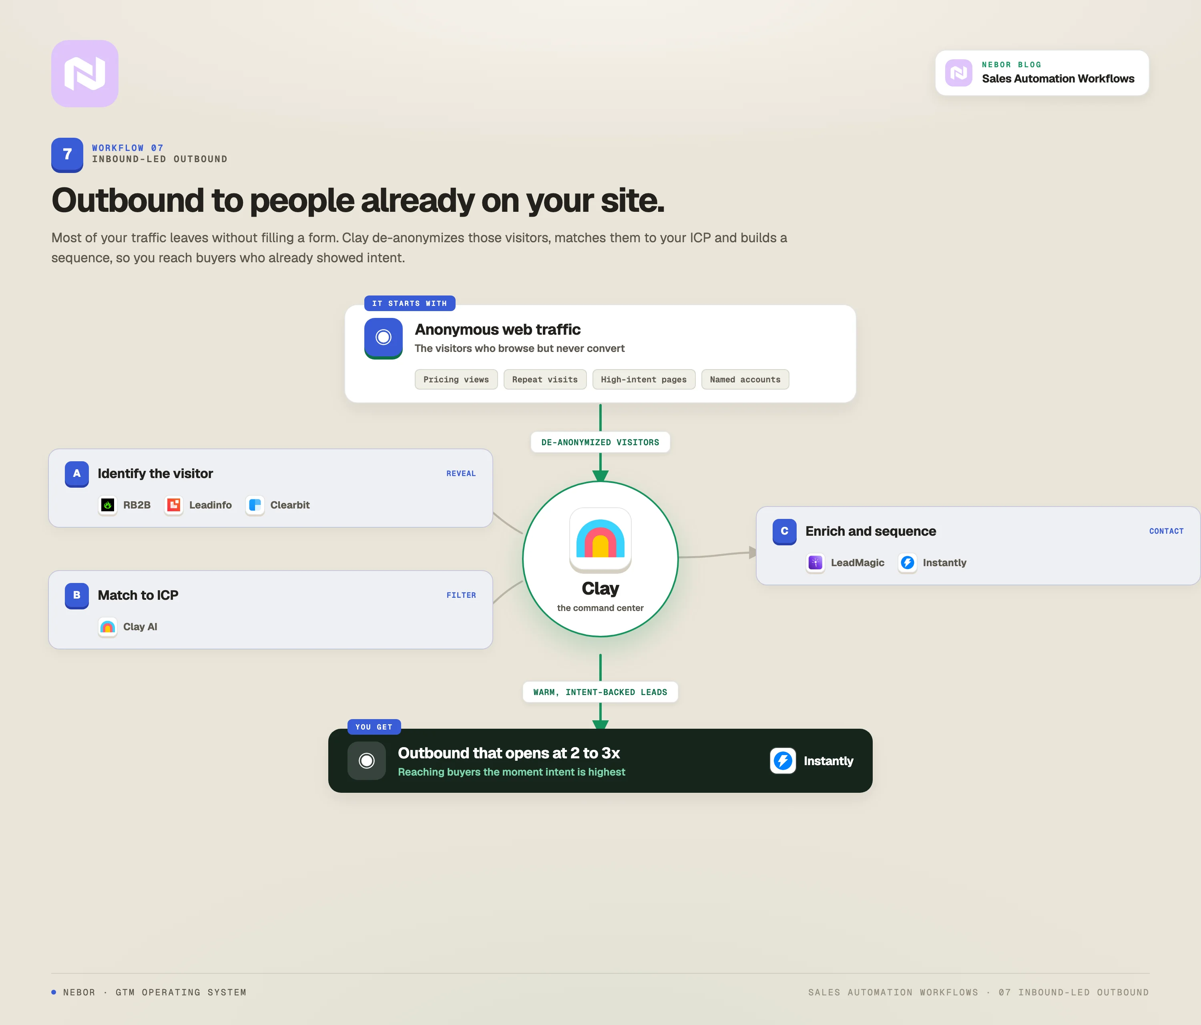Click footer text NEBOR · GTM OPERATING SYSTEM
1201x1025 pixels.
click(154, 993)
